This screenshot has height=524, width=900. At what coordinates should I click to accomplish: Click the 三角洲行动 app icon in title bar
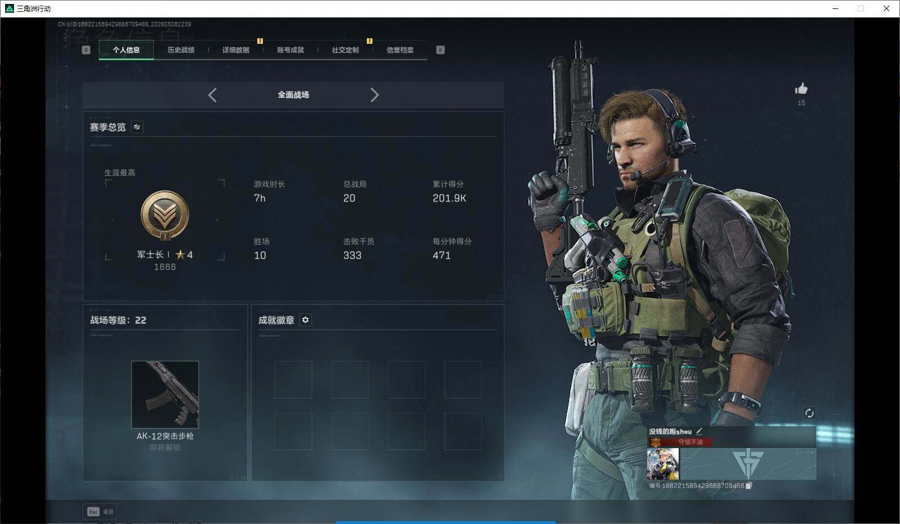click(9, 8)
